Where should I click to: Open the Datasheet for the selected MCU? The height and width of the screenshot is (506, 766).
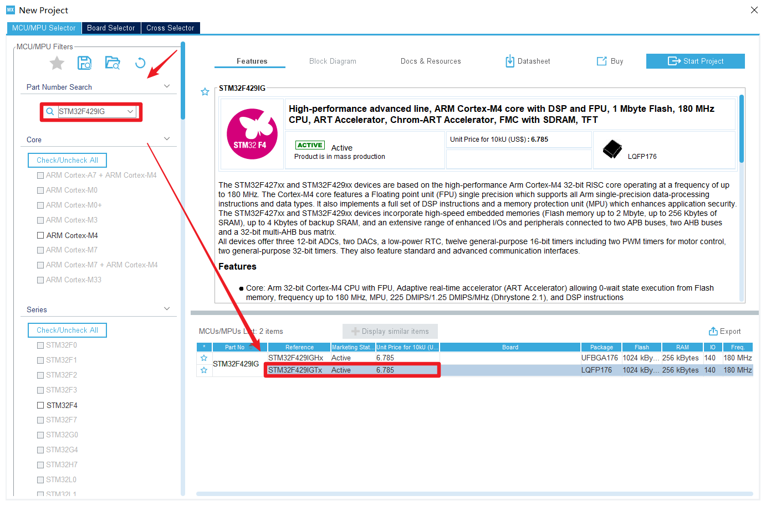528,61
